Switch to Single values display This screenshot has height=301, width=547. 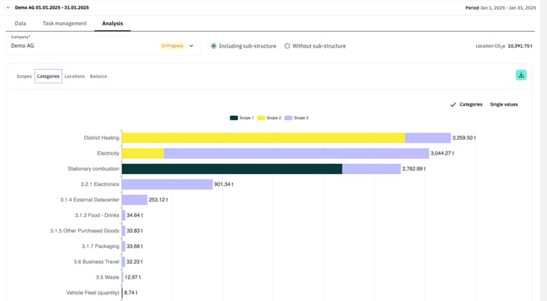(504, 105)
